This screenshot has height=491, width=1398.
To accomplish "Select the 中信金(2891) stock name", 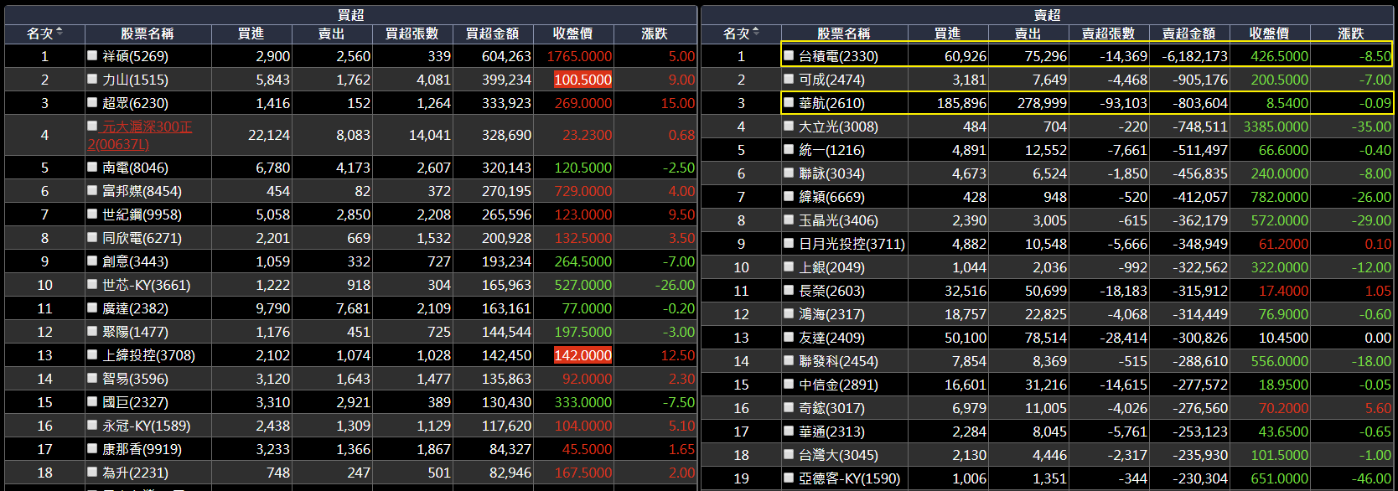I will 838,385.
